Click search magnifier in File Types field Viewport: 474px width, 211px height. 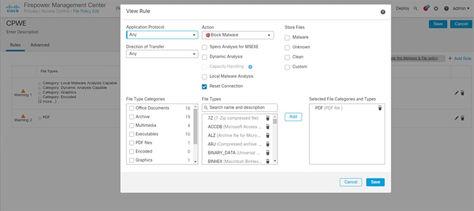pos(206,108)
